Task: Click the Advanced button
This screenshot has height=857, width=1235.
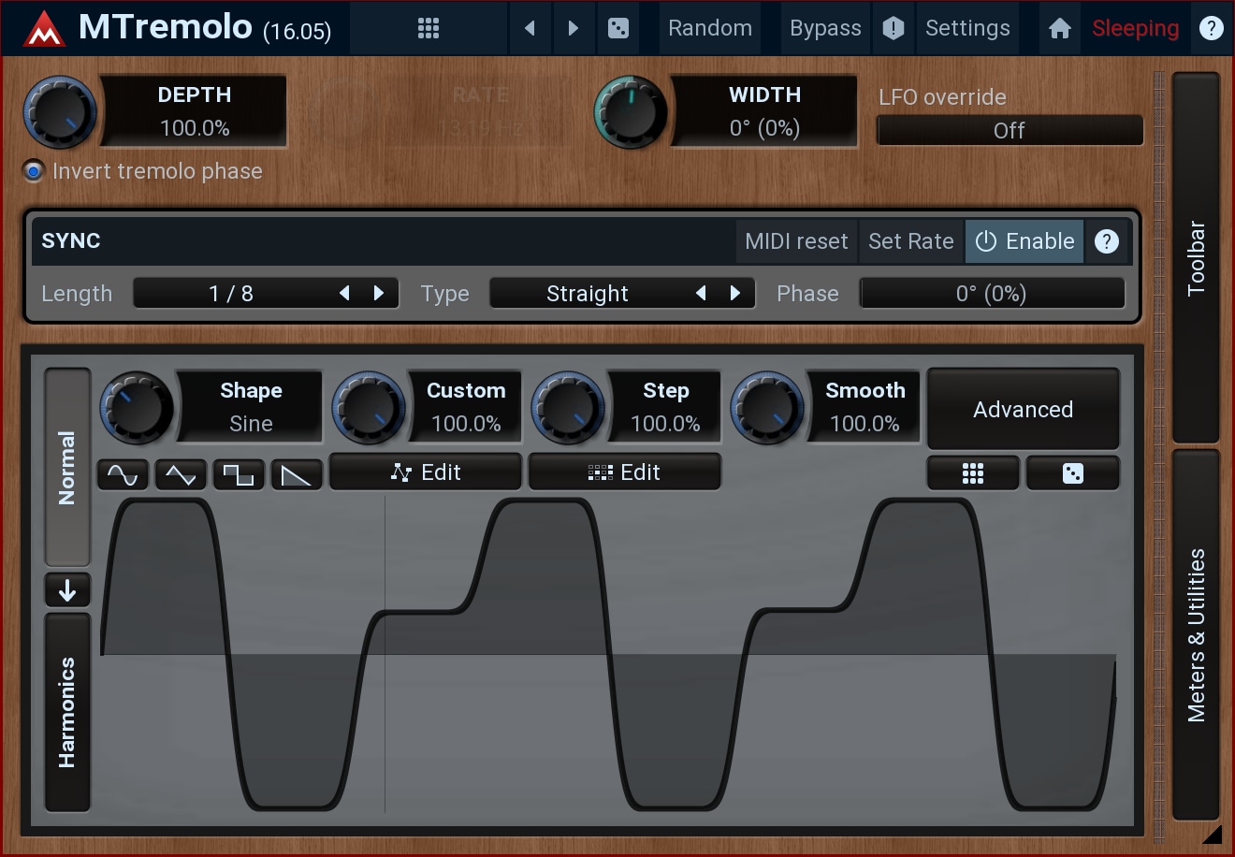Action: 1024,410
